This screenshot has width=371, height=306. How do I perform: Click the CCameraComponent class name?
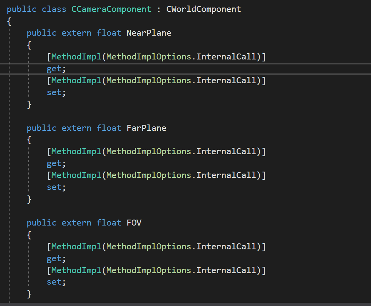(111, 9)
